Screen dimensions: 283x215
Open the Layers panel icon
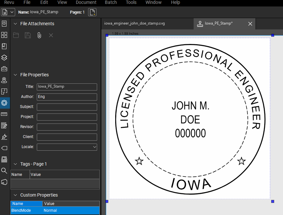[x=4, y=58]
